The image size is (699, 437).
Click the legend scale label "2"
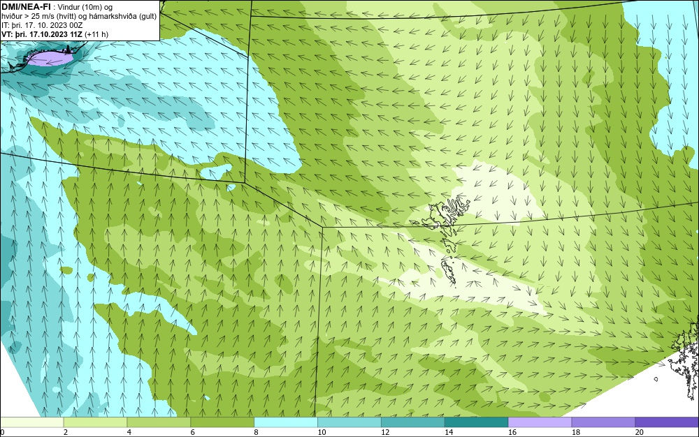(66, 432)
